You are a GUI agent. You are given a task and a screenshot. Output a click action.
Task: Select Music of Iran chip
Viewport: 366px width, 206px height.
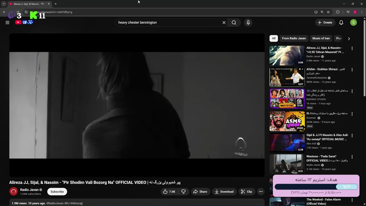321,38
